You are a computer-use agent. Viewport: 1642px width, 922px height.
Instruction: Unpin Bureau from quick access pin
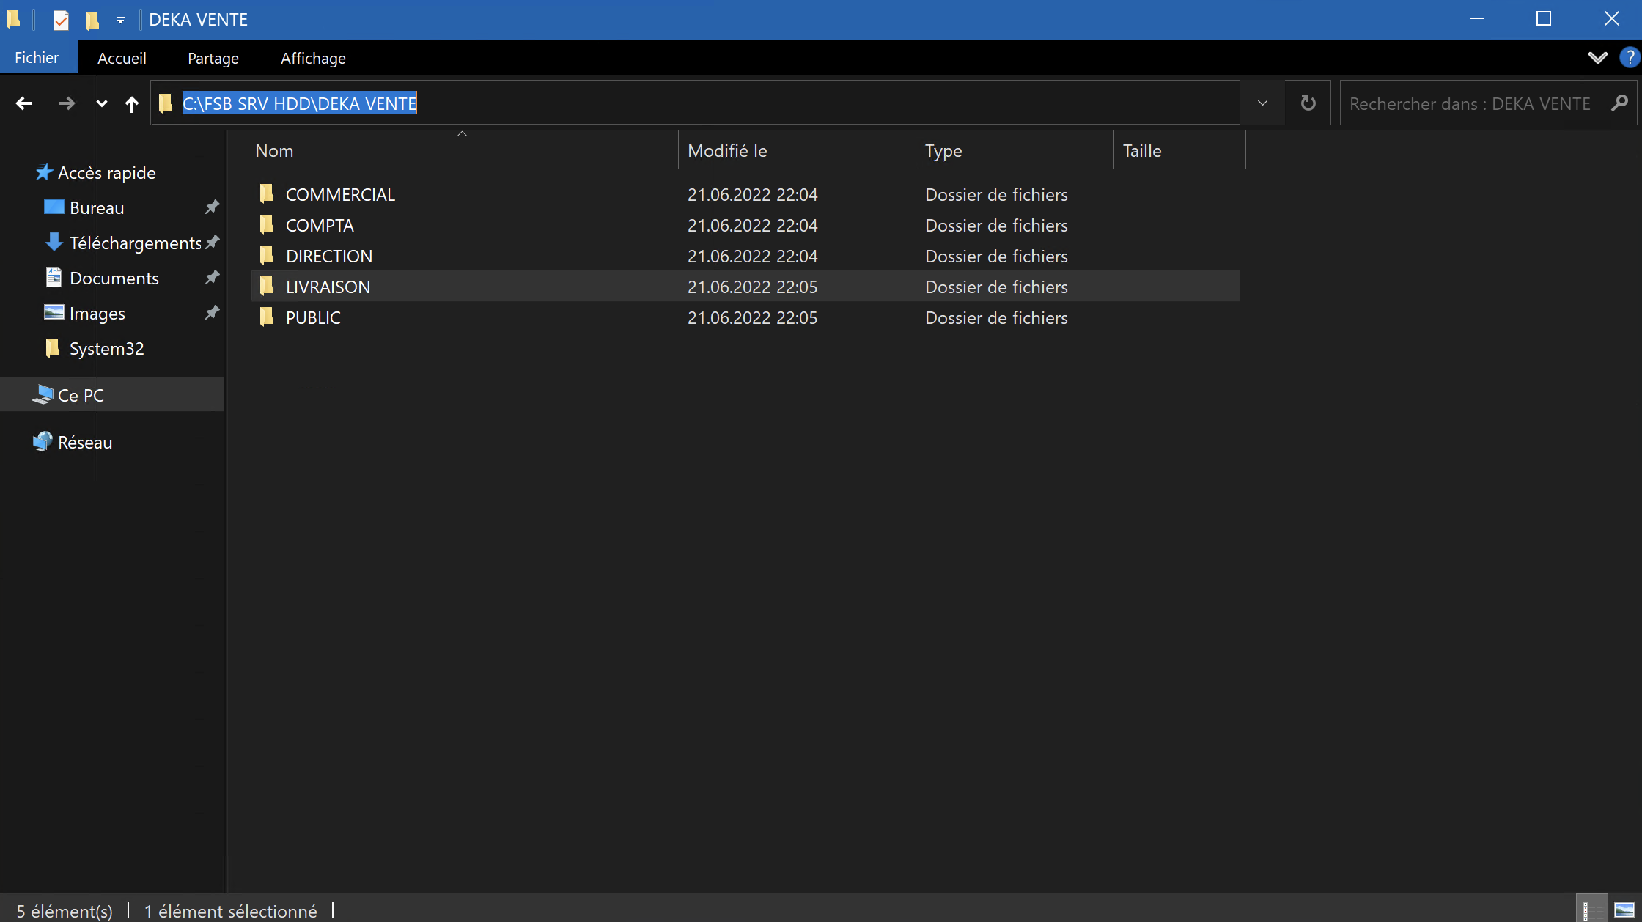pyautogui.click(x=212, y=207)
